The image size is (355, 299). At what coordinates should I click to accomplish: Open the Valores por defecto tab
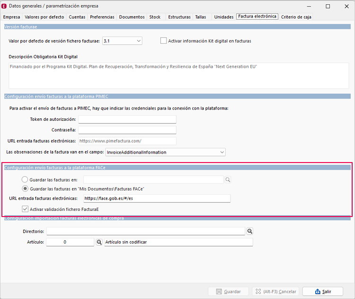(x=44, y=17)
